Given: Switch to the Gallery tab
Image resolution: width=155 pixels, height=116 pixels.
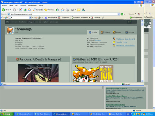Looking at the screenshot, I should coord(105,32).
